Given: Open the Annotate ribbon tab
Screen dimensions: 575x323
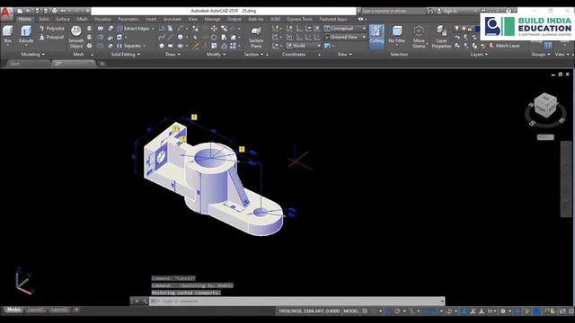Looking at the screenshot, I should [x=172, y=19].
